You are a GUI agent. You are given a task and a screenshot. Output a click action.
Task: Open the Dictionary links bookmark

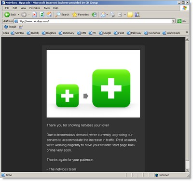click(67, 33)
